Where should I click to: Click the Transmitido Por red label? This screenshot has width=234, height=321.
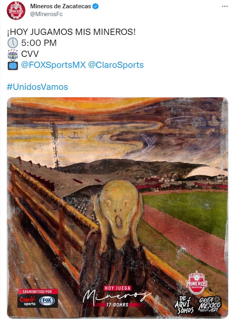click(38, 292)
